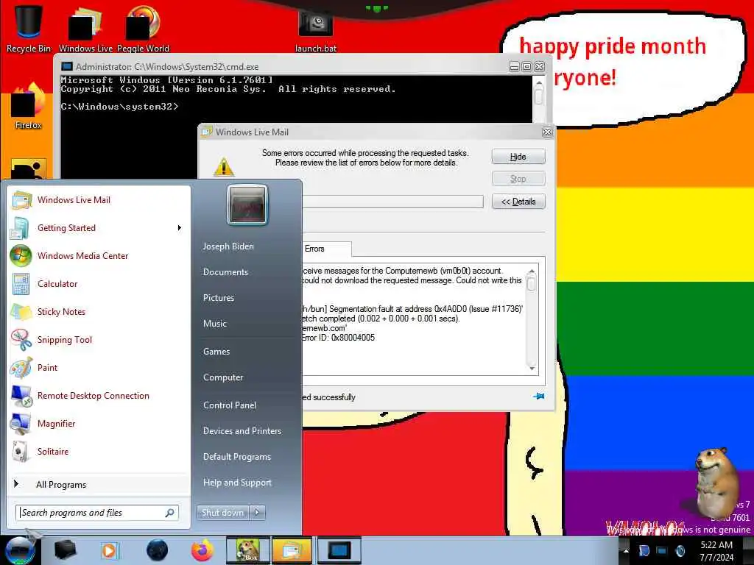Screen dimensions: 754x565
Task: Click the flag tray icon in notification area
Action: tap(644, 551)
